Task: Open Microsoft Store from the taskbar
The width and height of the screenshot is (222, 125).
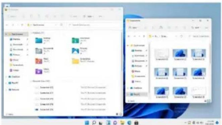Action: pyautogui.click(x=136, y=122)
